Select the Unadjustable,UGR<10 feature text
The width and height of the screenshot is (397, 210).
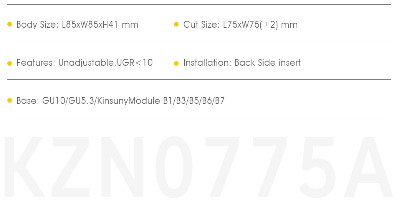[x=105, y=63]
